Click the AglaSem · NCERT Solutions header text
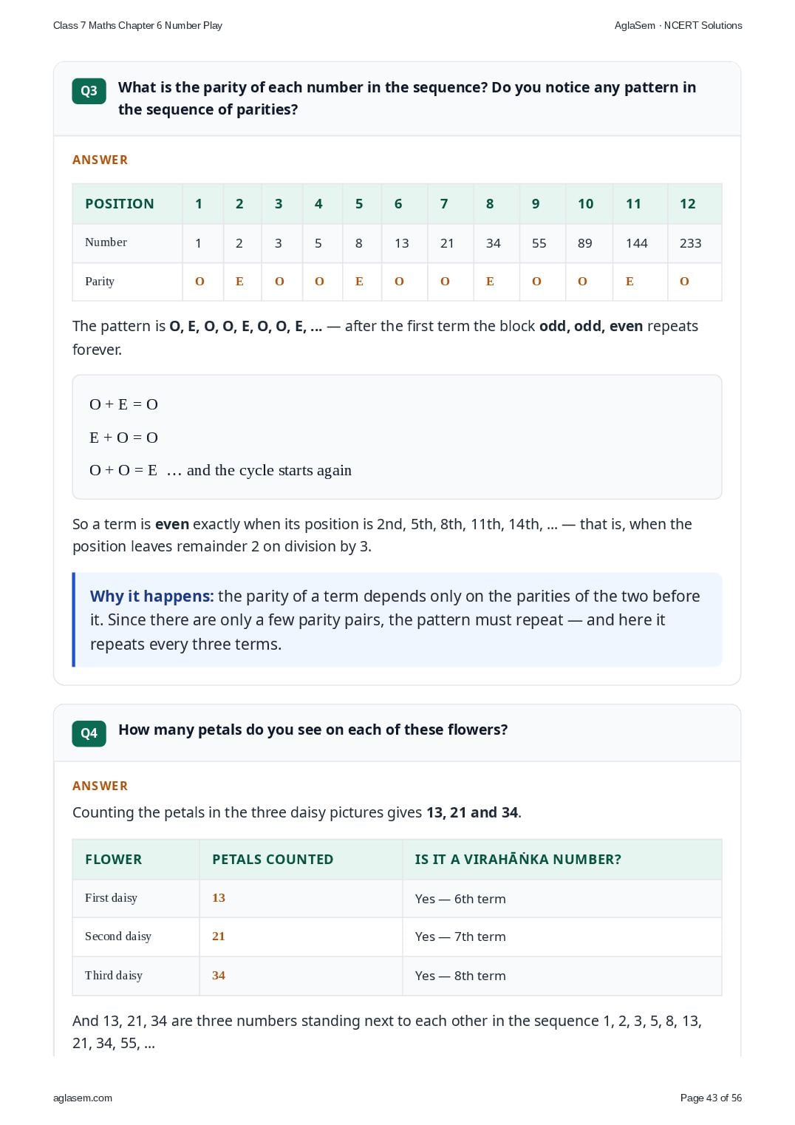This screenshot has height=1125, width=795. click(x=678, y=25)
